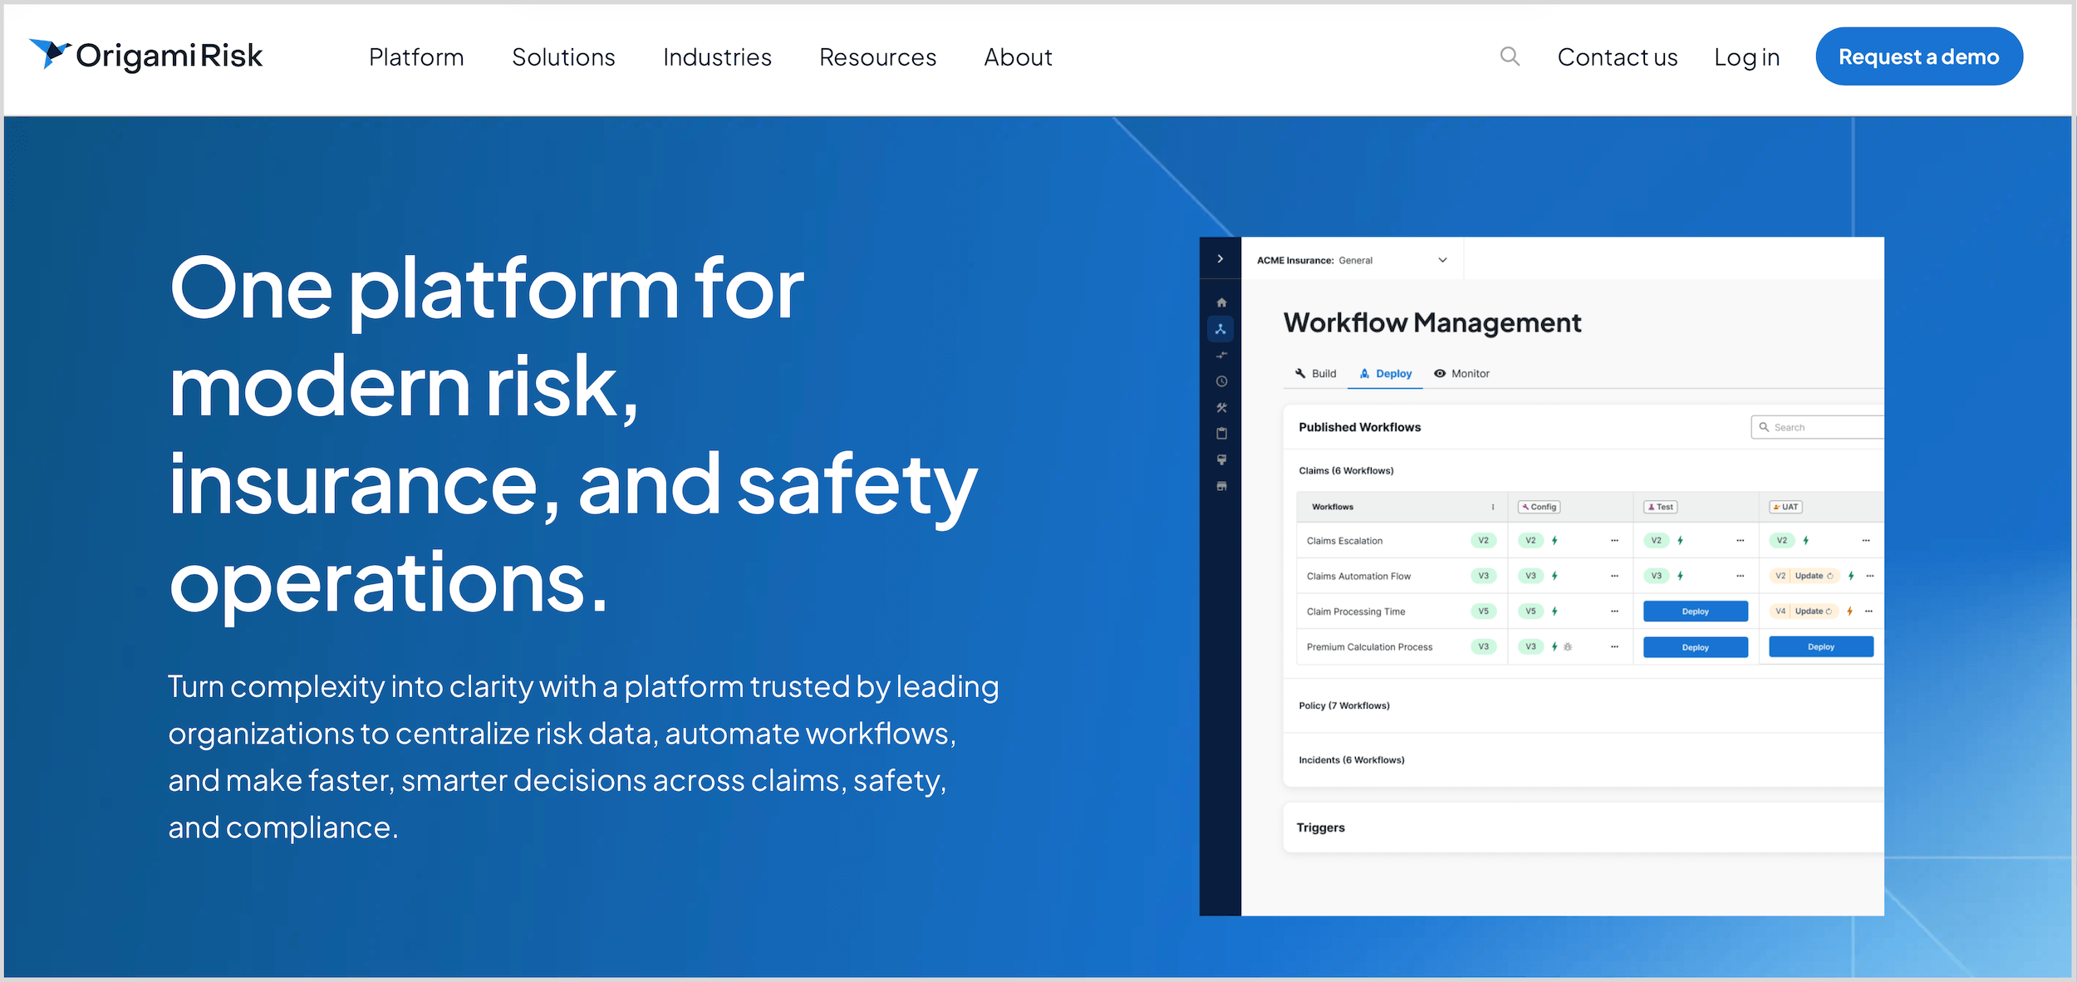The height and width of the screenshot is (982, 2077).
Task: Click the Published Workflows search field
Action: (x=1817, y=427)
